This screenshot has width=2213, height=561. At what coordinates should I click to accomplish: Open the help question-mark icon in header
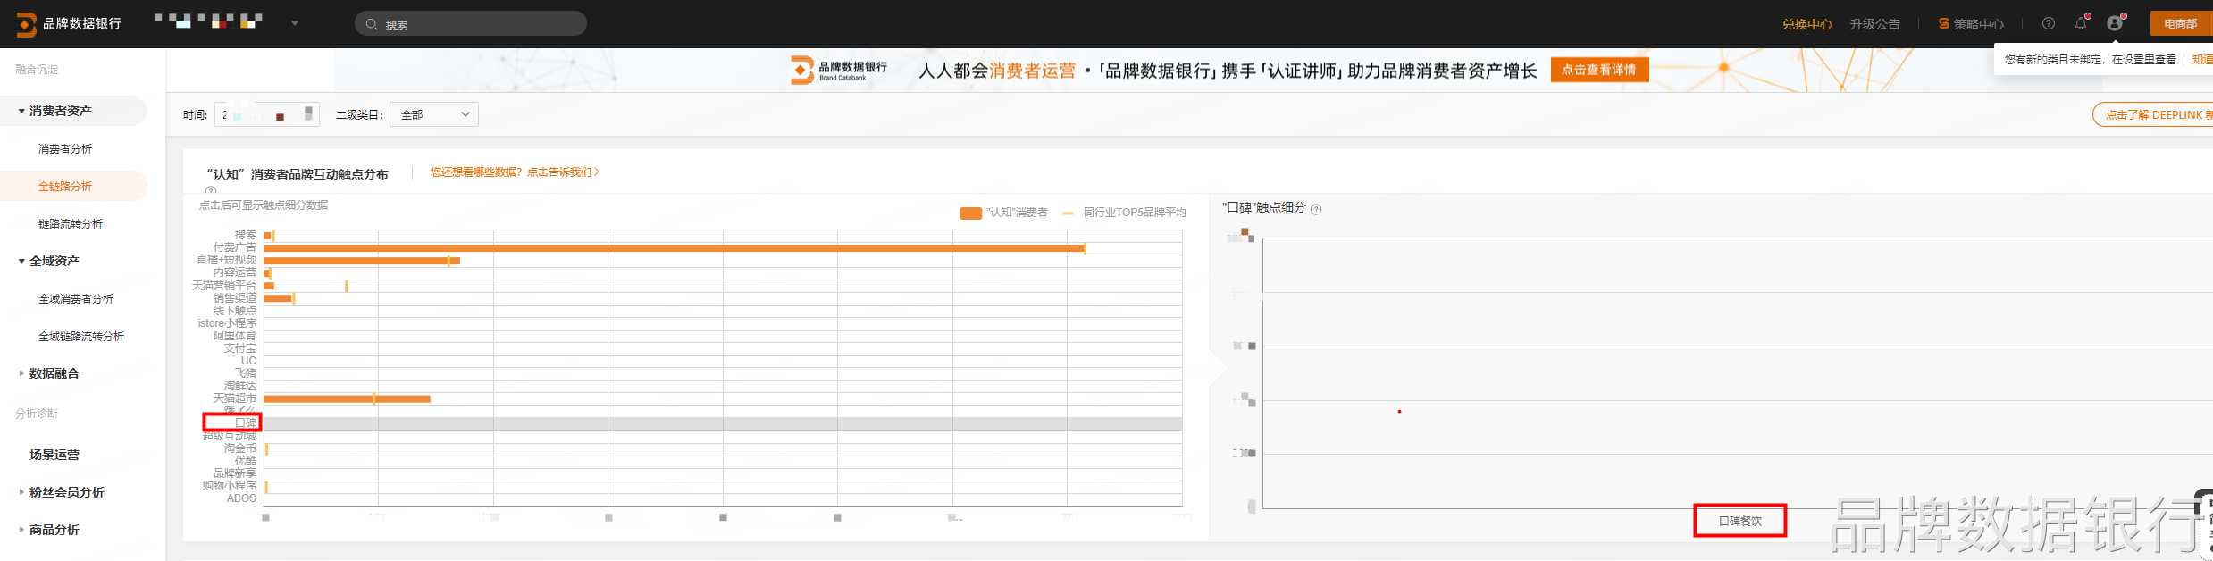click(2049, 24)
